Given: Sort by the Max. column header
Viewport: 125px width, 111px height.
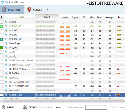Looking at the screenshot, I should coord(100,17).
